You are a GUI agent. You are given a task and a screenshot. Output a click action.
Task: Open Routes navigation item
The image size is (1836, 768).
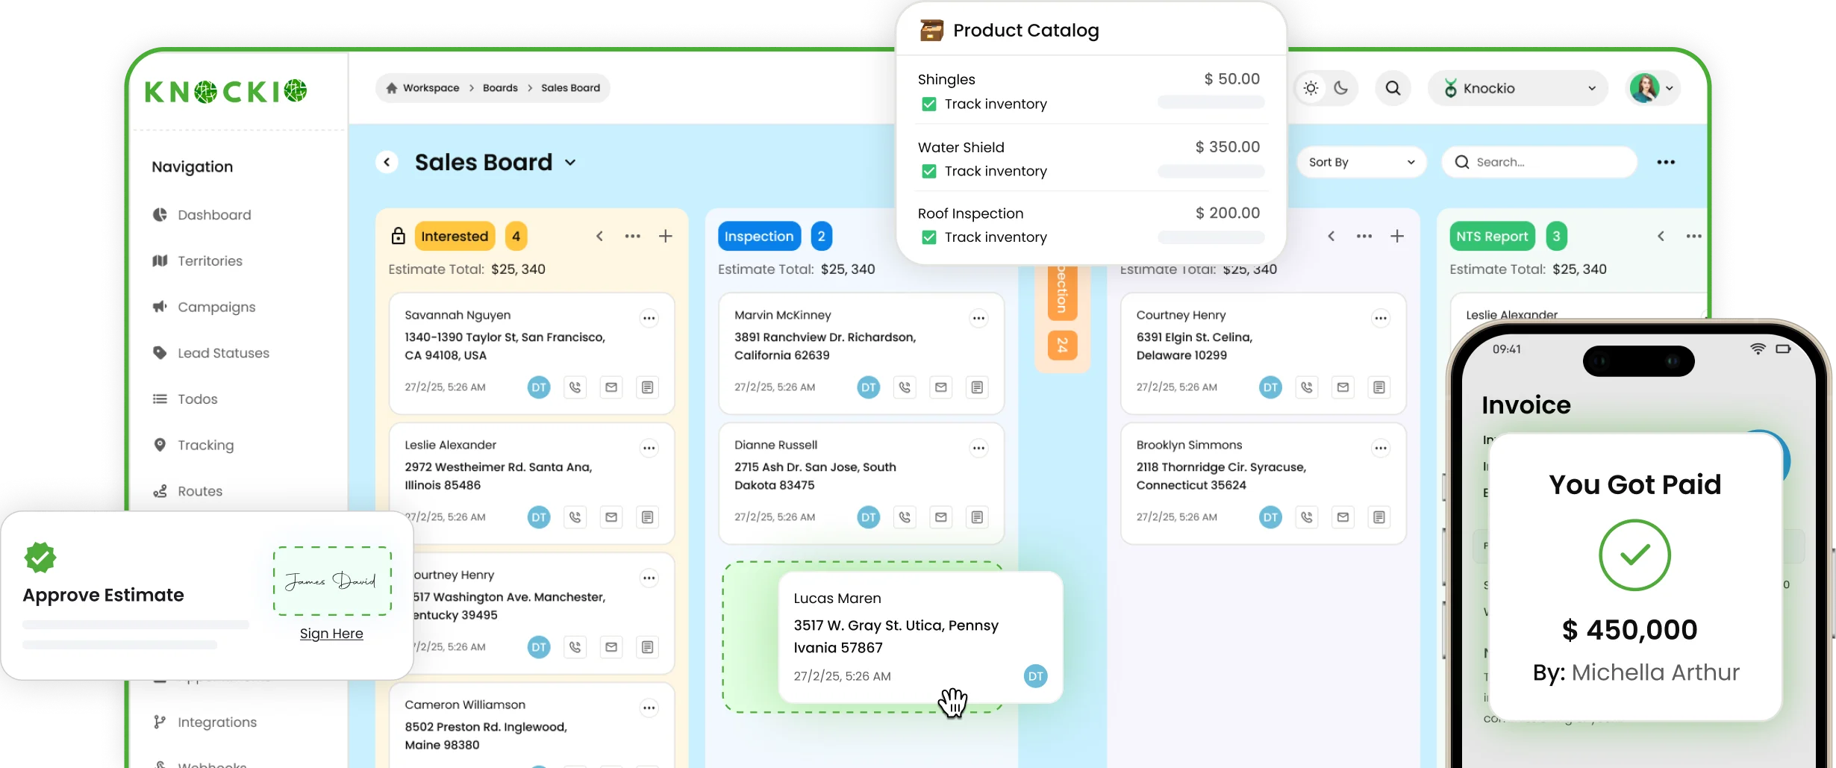coord(187,491)
